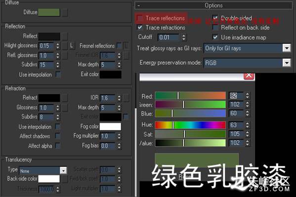Click the Red color slider

[x=190, y=95]
